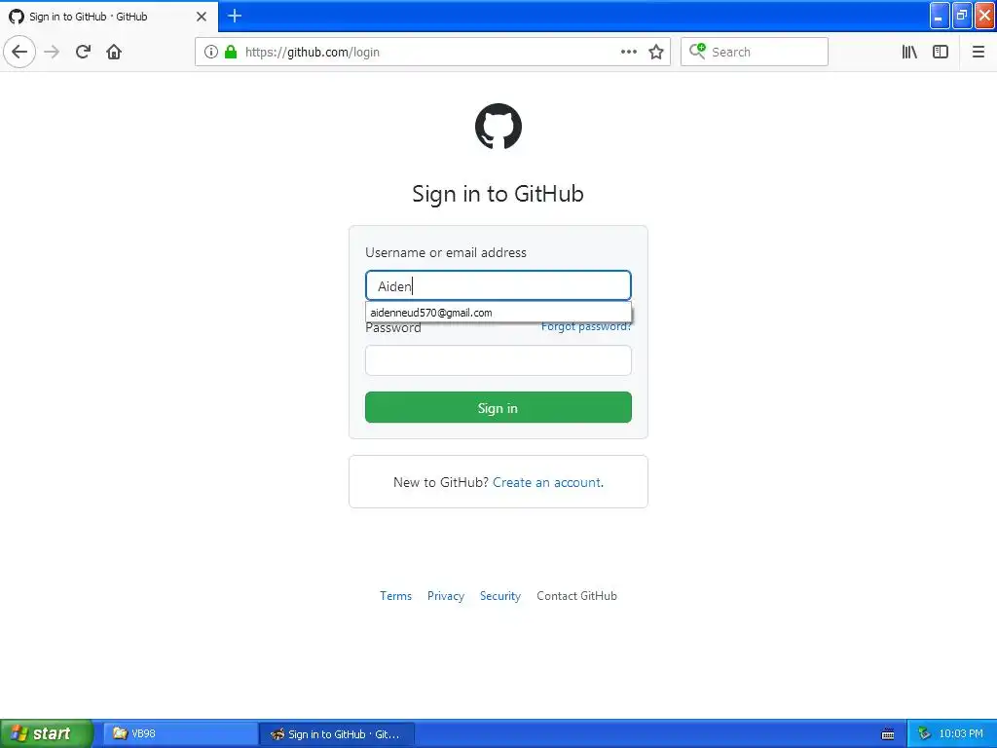The height and width of the screenshot is (748, 997).
Task: Open the Forgot password link
Action: [x=586, y=327]
